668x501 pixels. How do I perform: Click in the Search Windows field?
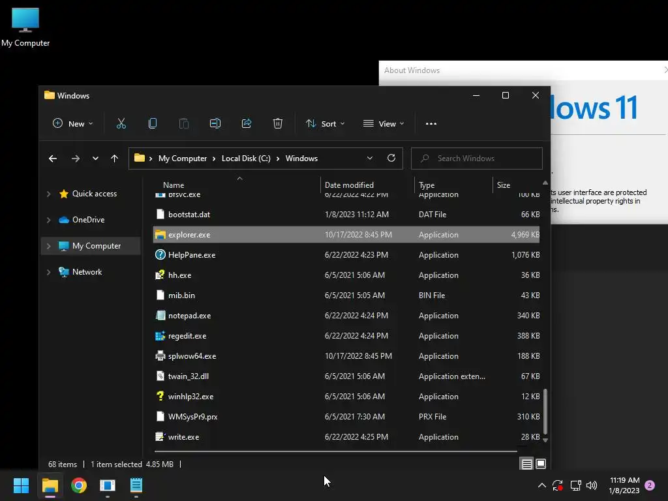click(476, 159)
